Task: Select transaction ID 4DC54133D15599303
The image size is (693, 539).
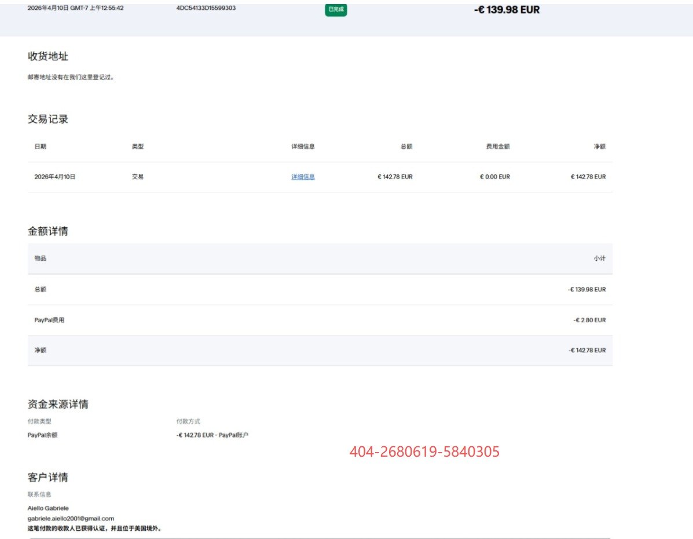Action: 206,8
